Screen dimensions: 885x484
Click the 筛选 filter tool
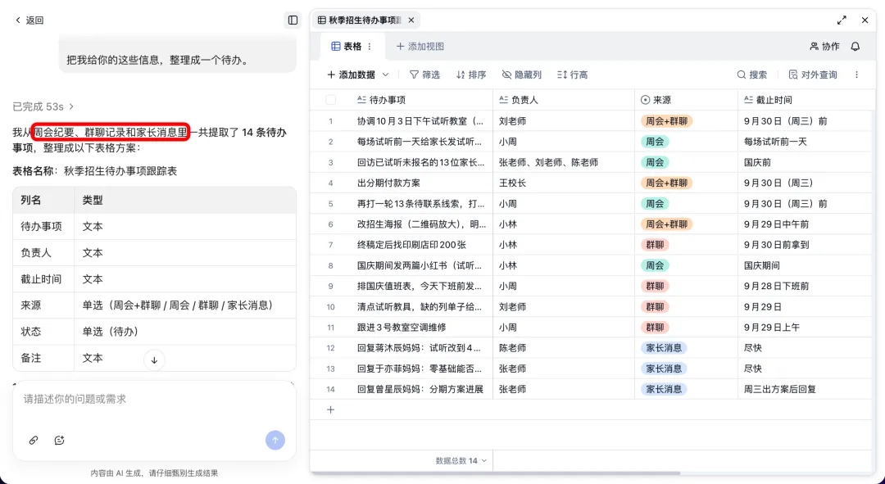coord(424,75)
